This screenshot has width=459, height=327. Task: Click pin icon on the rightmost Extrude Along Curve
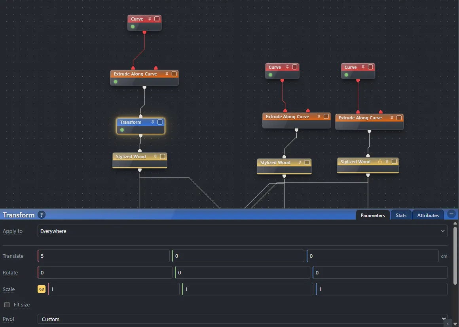click(392, 117)
